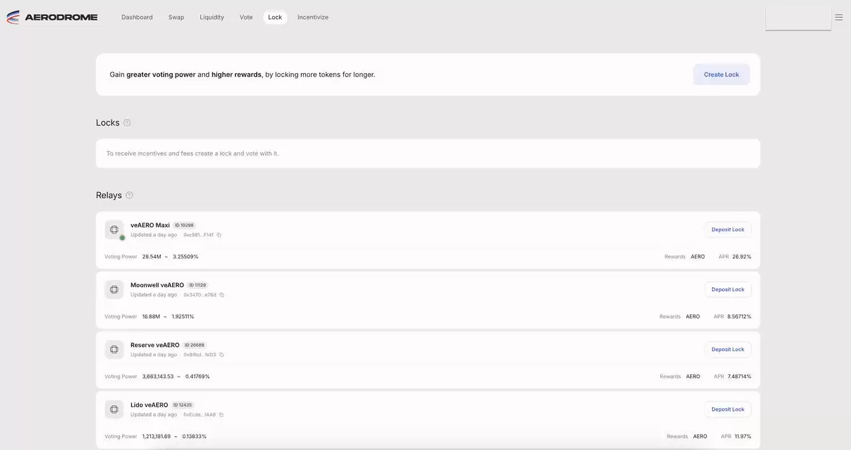Copy Lido veAERO relay address

(x=221, y=415)
